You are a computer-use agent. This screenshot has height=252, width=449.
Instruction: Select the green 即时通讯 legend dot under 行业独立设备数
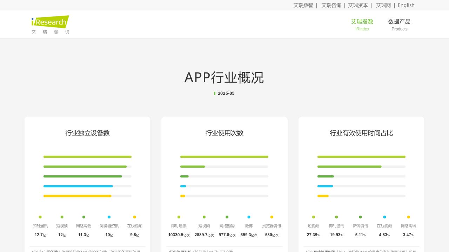pyautogui.click(x=40, y=217)
